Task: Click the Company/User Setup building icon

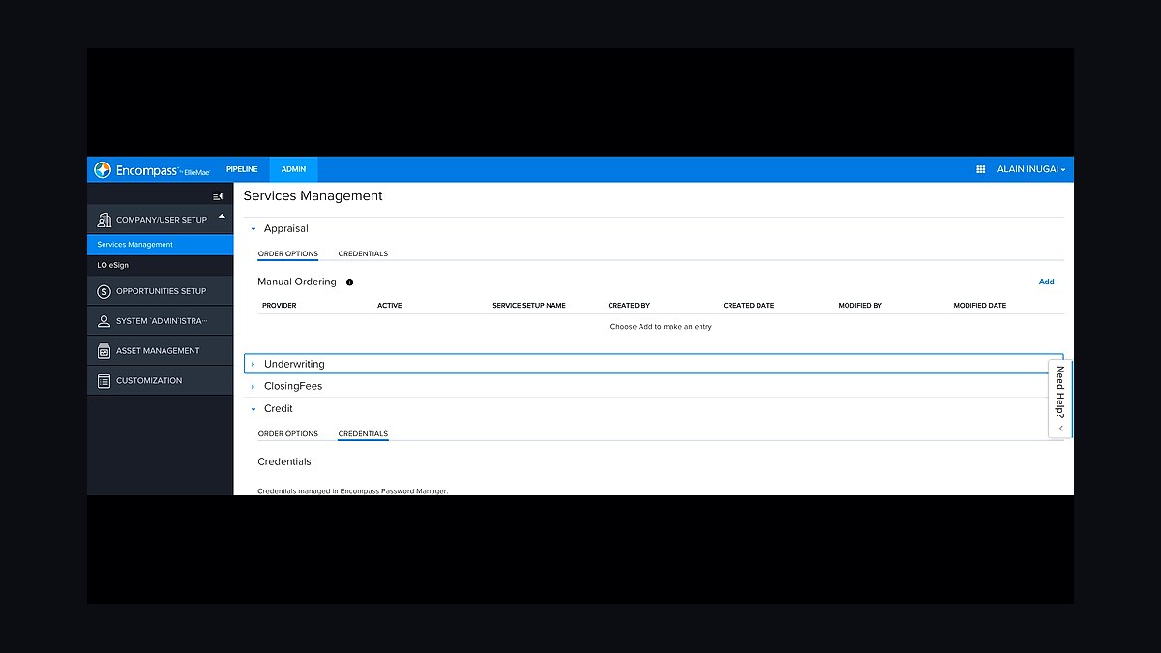Action: 104,220
